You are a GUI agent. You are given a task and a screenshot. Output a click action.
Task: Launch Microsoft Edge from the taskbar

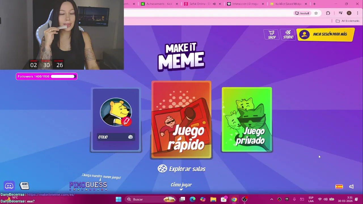coord(193,199)
